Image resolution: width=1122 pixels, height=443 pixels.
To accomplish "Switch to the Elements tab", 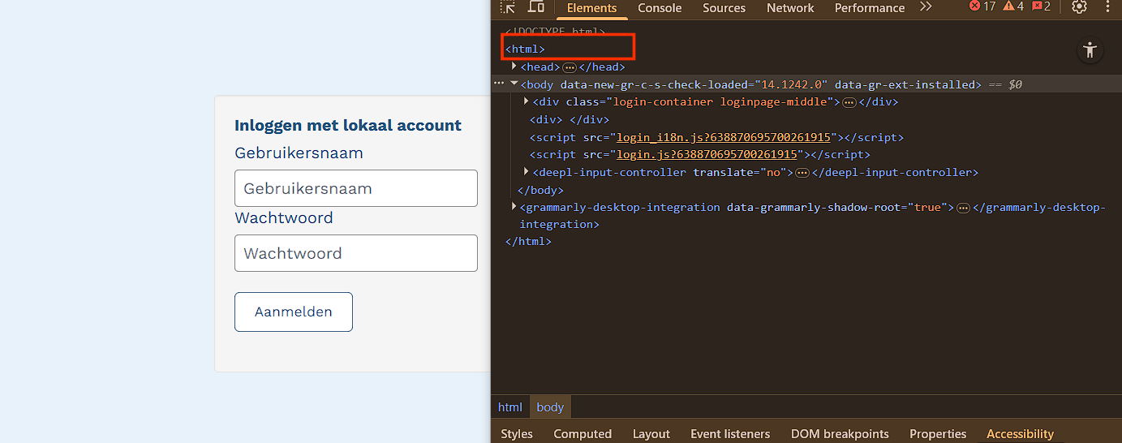I will 591,8.
